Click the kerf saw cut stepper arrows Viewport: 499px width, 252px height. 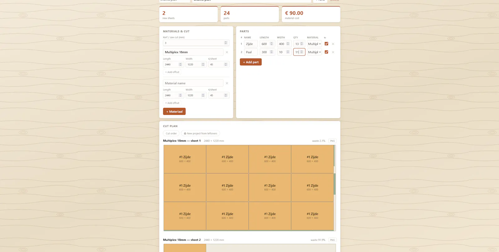[226, 43]
